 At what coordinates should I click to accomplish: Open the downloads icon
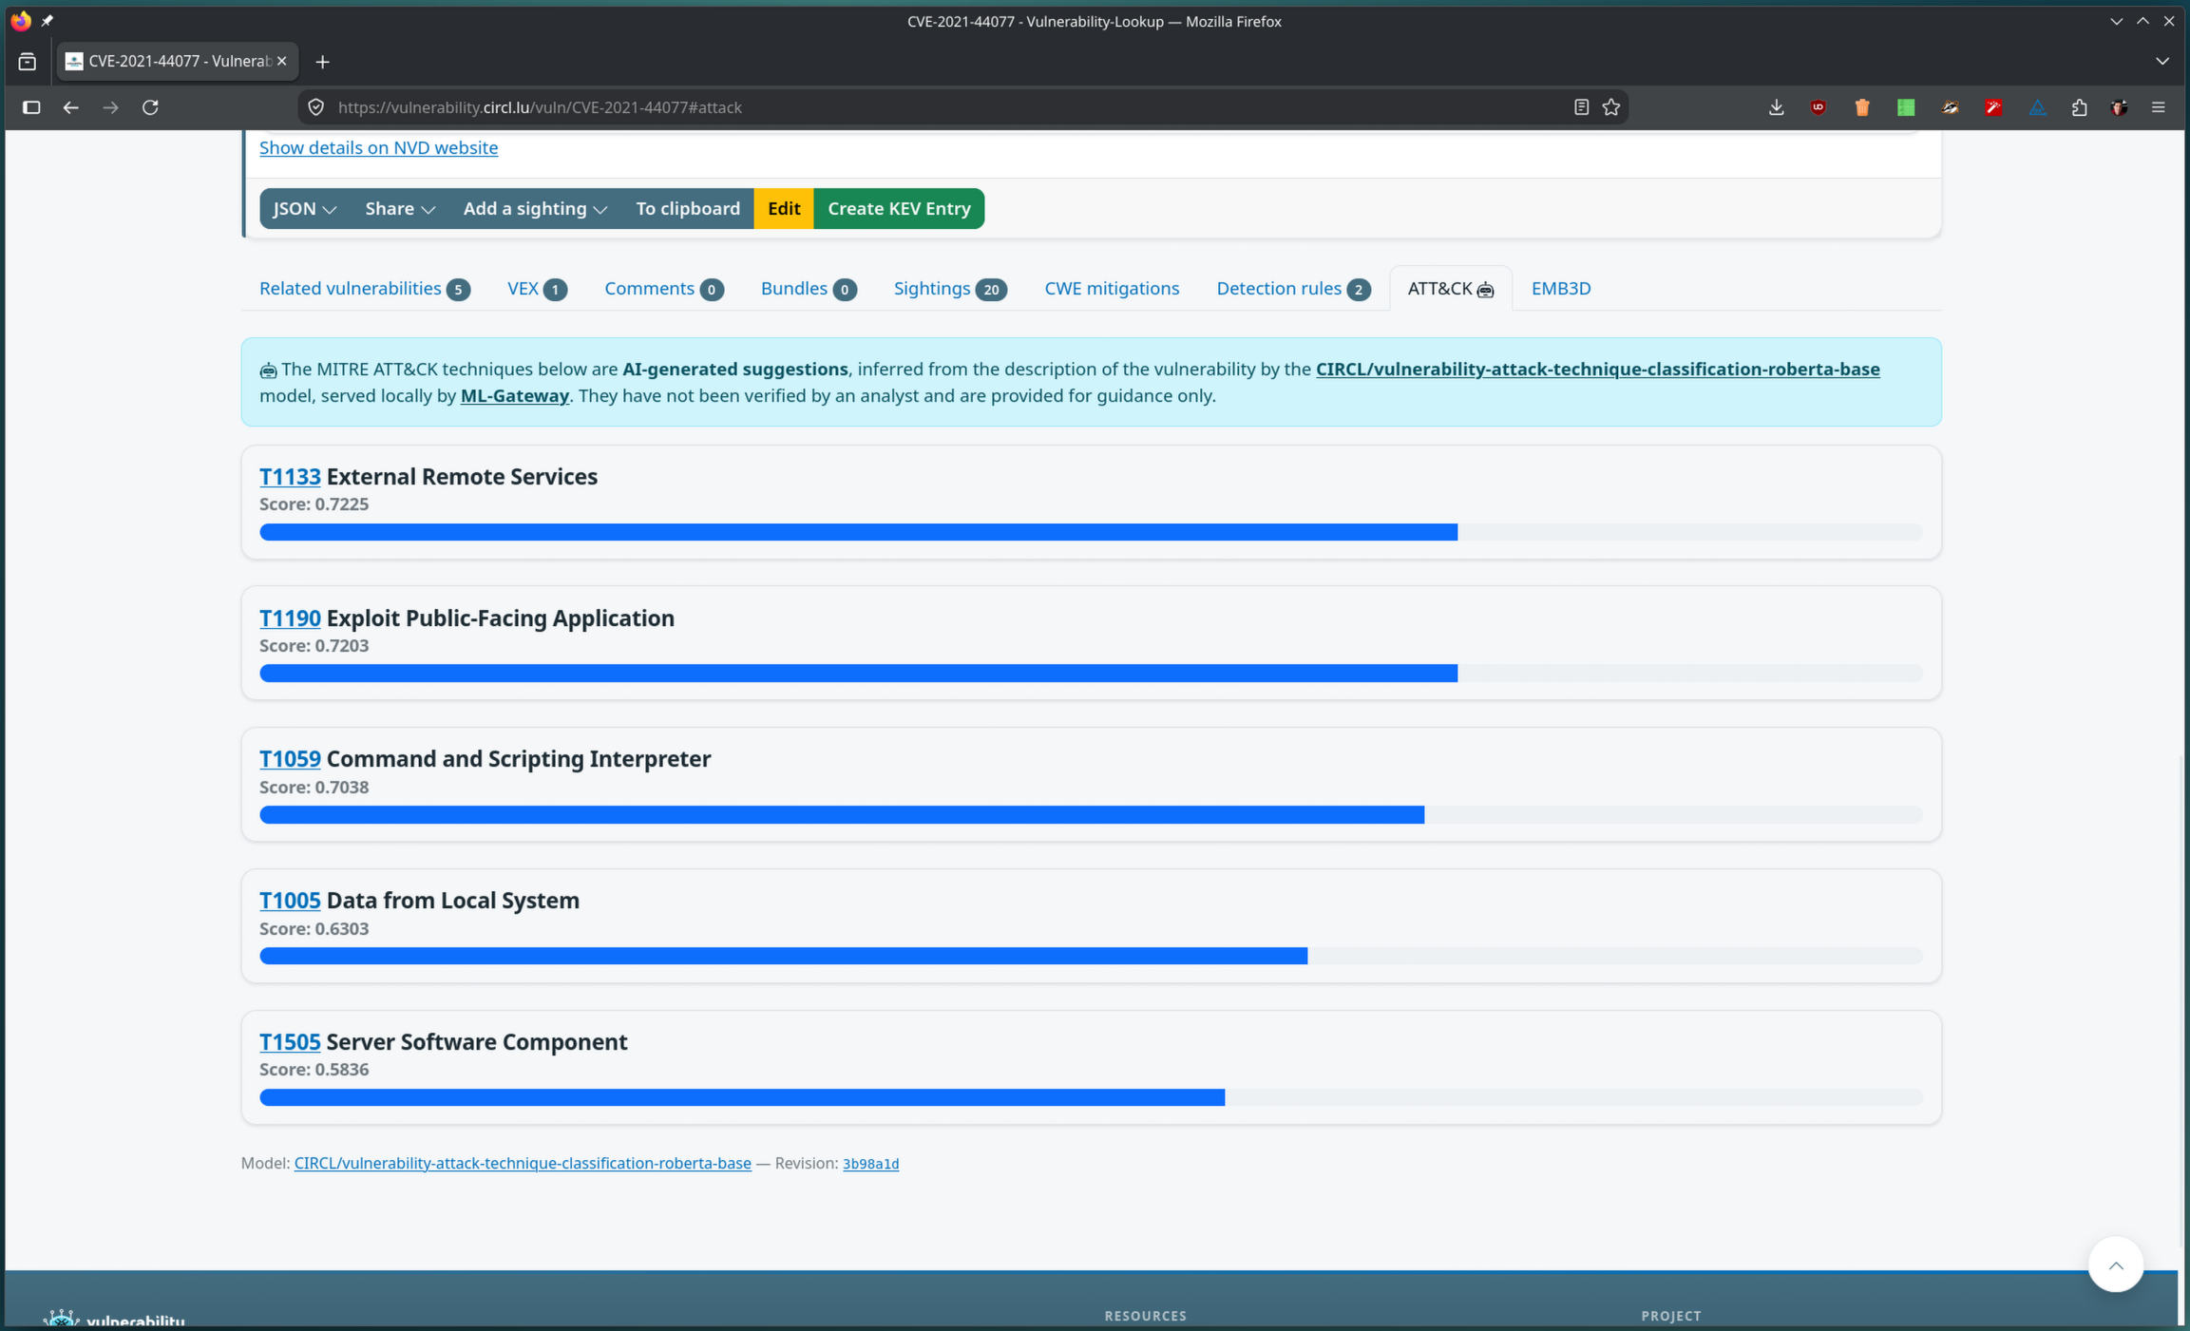pos(1776,107)
